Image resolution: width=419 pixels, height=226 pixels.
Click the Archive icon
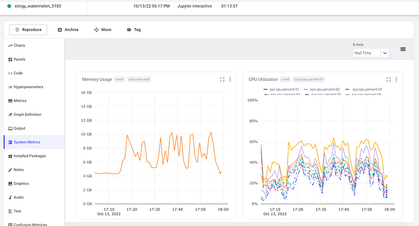coord(60,30)
